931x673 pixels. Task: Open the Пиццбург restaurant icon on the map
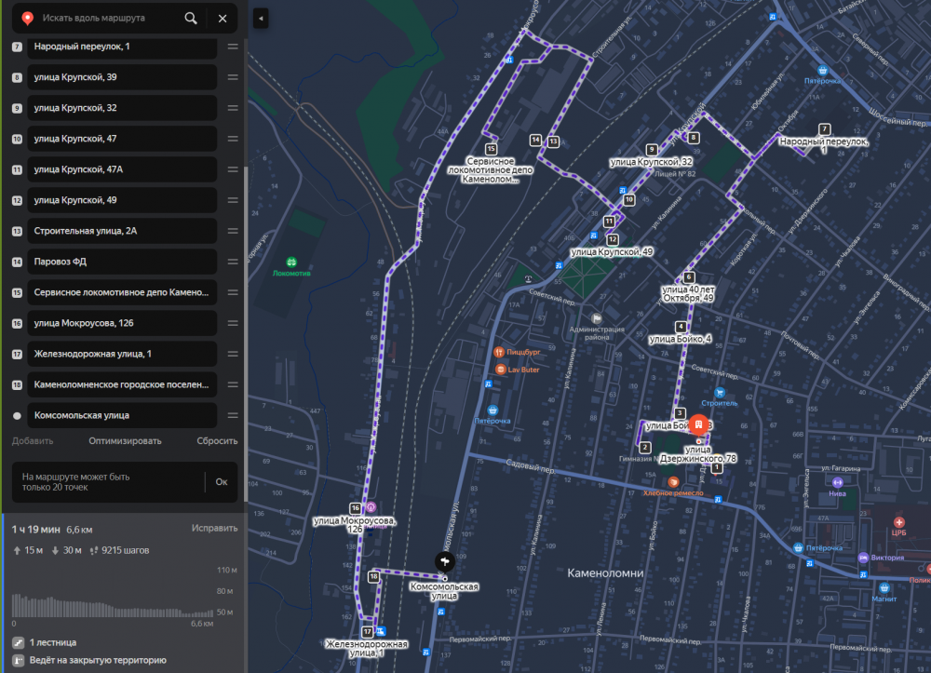(499, 352)
